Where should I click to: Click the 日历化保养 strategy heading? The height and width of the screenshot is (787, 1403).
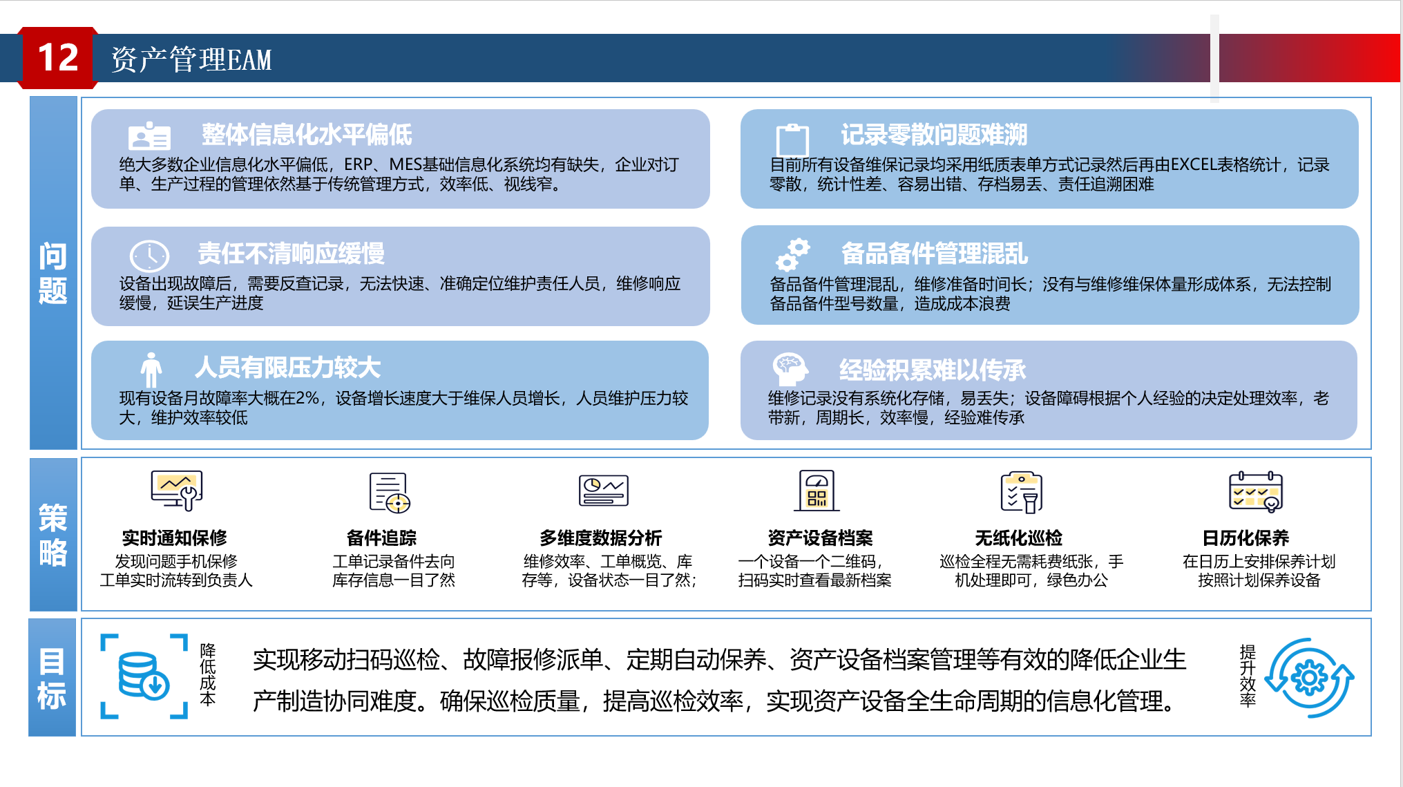(1245, 538)
